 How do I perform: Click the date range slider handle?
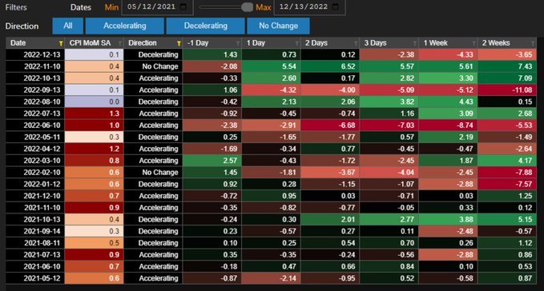tap(247, 7)
